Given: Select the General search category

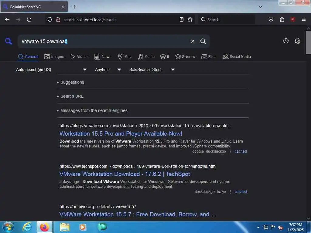Looking at the screenshot, I should 28,57.
